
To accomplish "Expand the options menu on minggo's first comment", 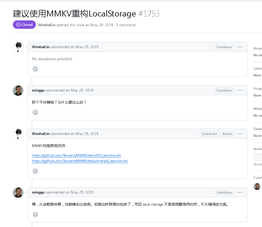I will click(x=239, y=90).
